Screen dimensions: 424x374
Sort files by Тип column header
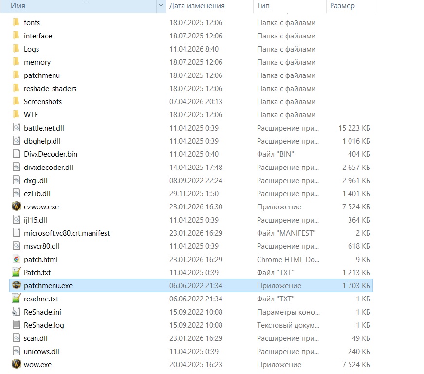263,6
